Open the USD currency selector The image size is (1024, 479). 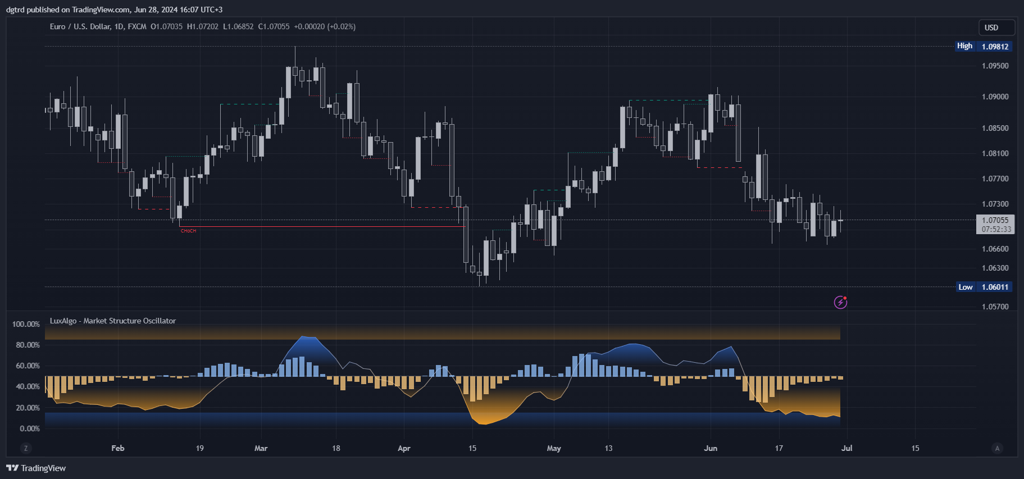tap(996, 28)
